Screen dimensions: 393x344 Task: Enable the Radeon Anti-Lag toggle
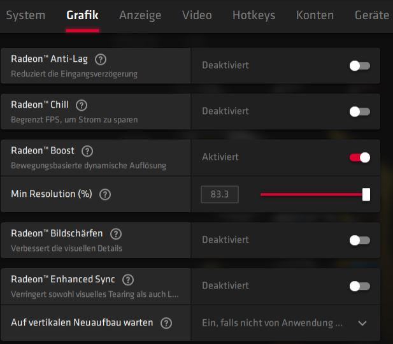[360, 66]
